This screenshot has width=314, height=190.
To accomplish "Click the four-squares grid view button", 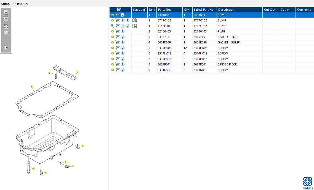I will [6, 27].
